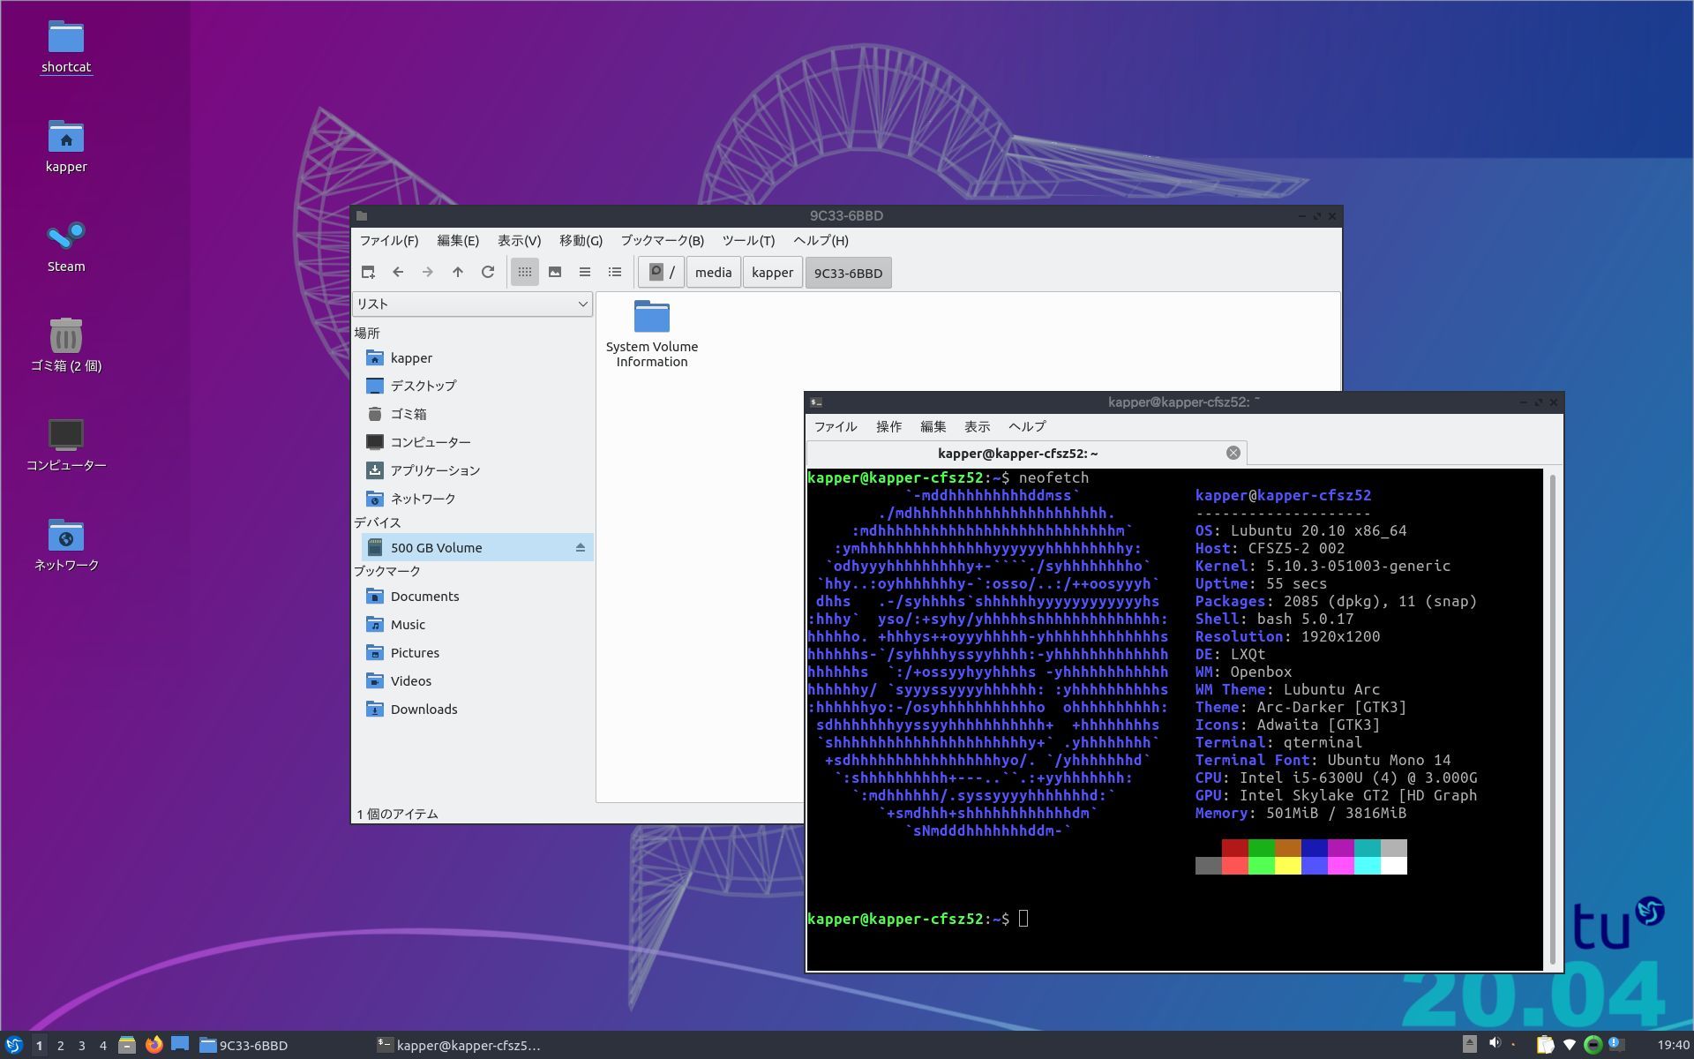Open terminal 操作 menu
Screen dimensions: 1694x1059
click(x=888, y=426)
